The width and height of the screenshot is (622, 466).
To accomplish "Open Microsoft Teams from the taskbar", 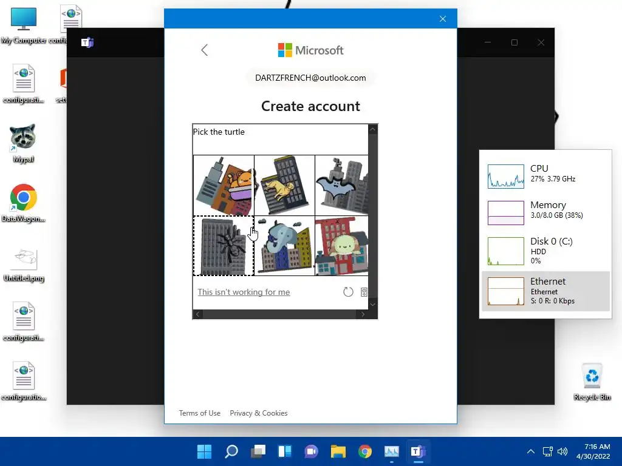I will (x=418, y=451).
